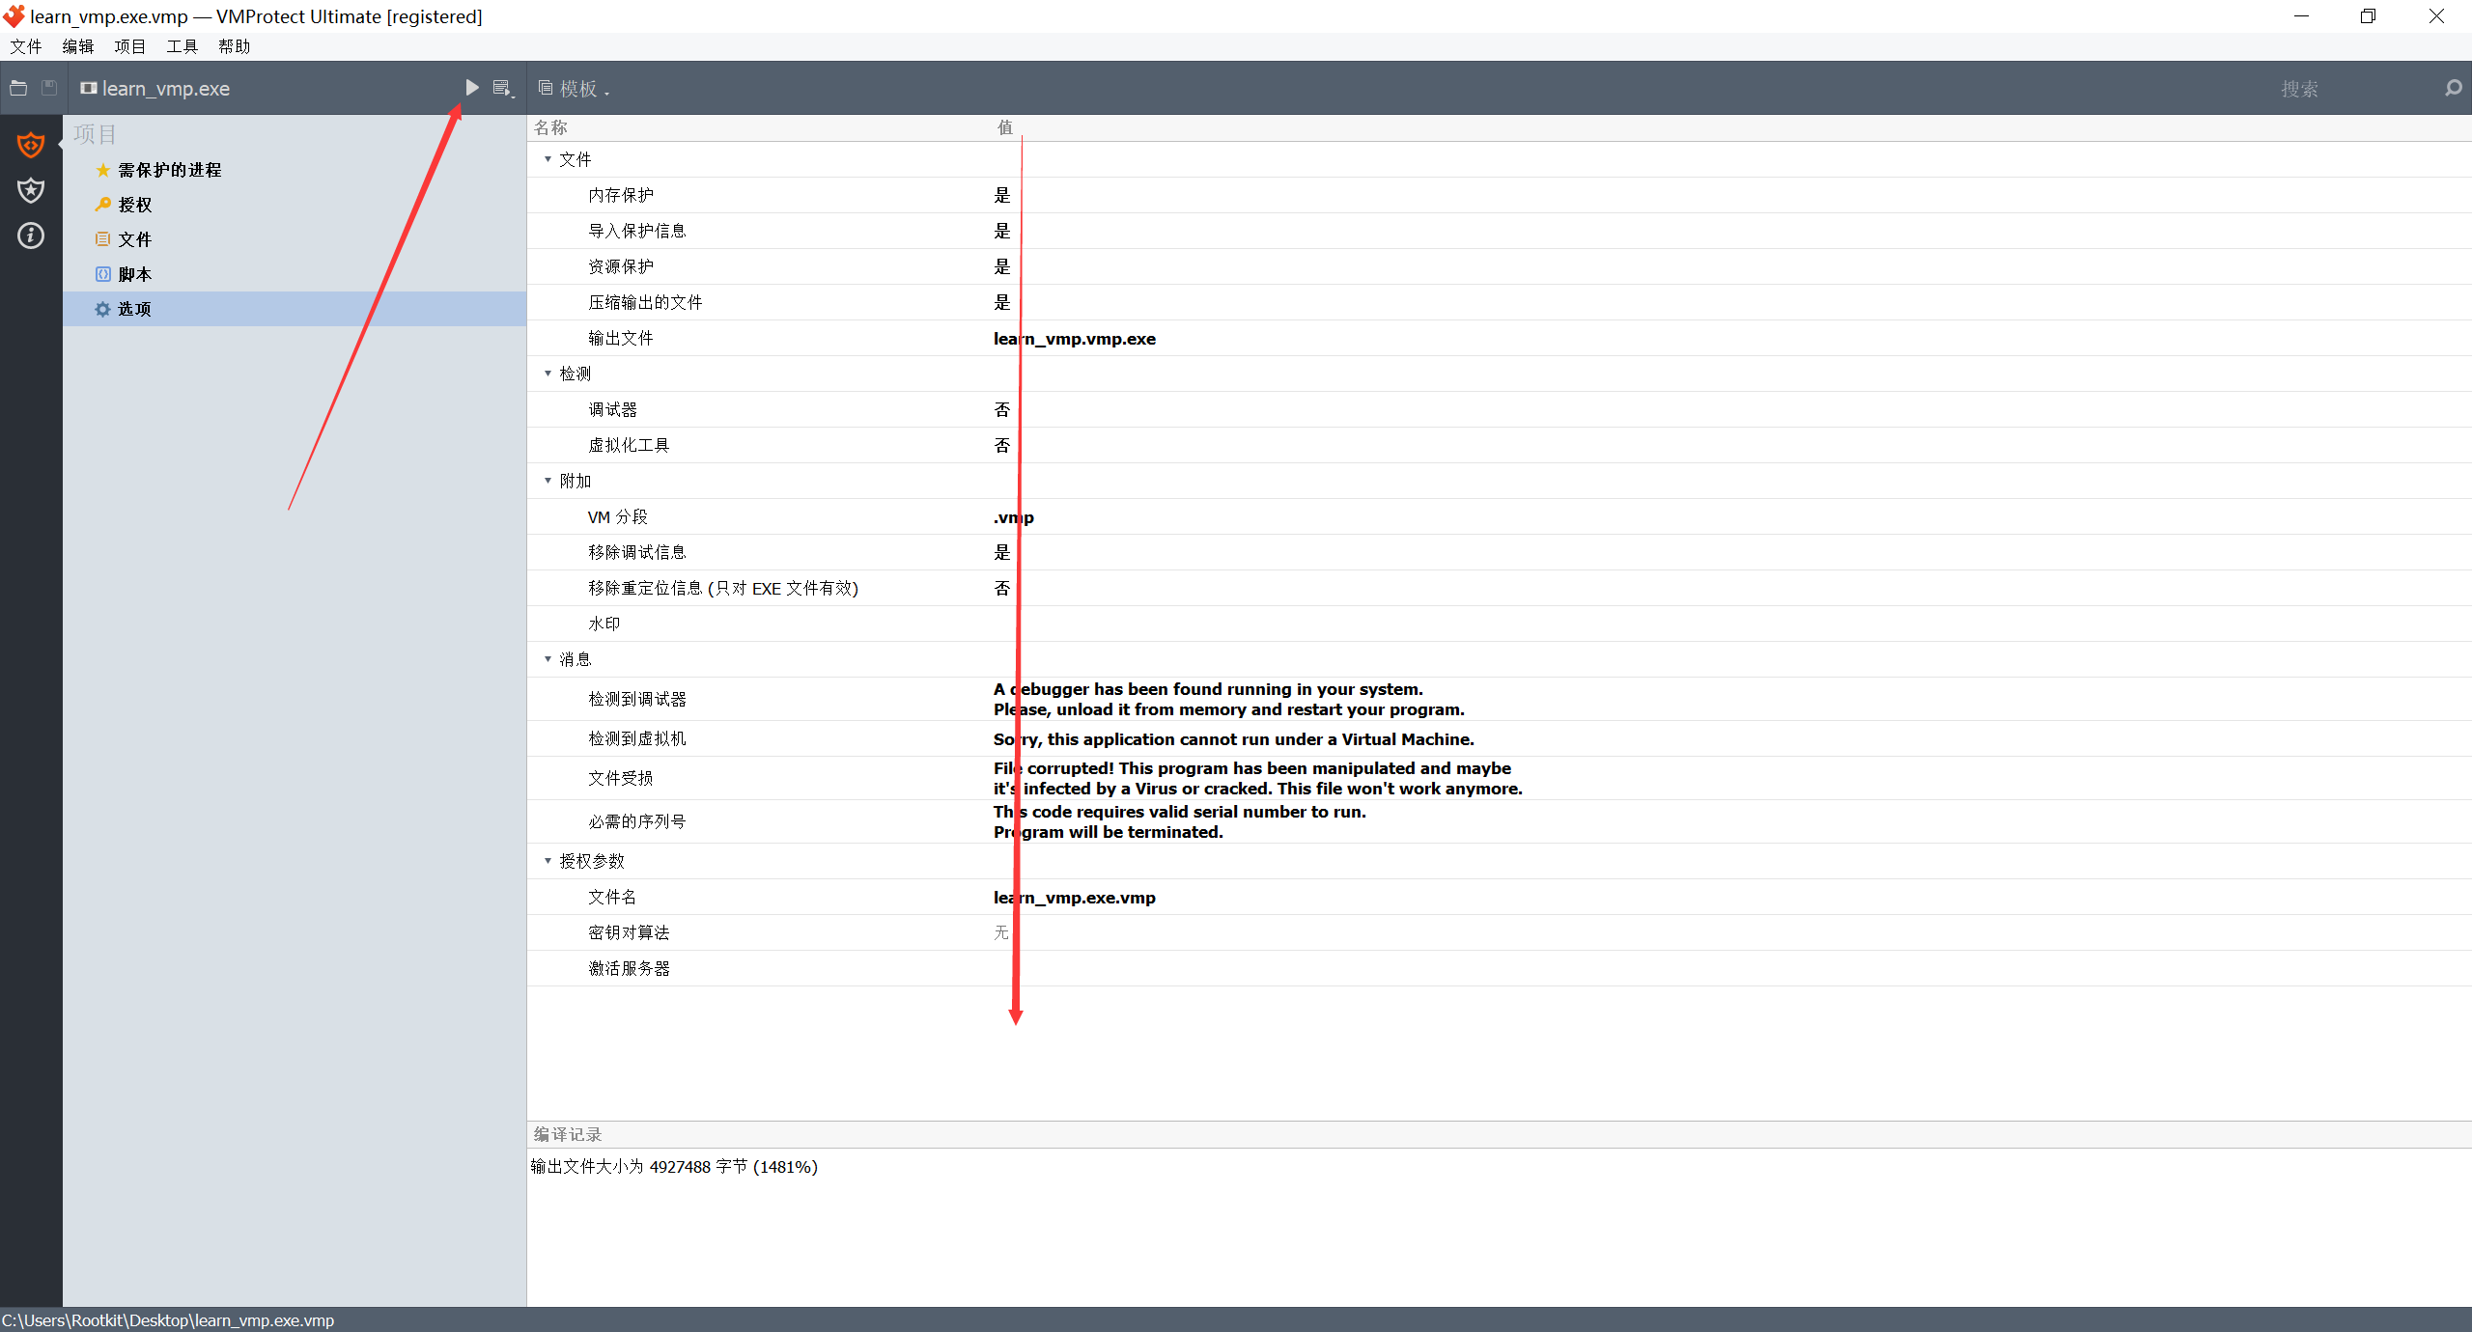Click the gear icon next to 选项

coord(102,309)
